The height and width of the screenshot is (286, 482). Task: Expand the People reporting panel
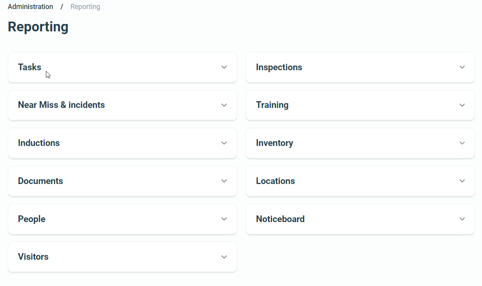coord(224,219)
